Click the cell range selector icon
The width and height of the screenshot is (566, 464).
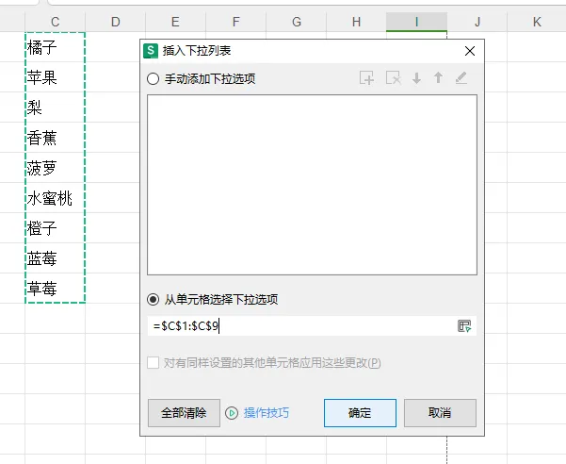(464, 326)
